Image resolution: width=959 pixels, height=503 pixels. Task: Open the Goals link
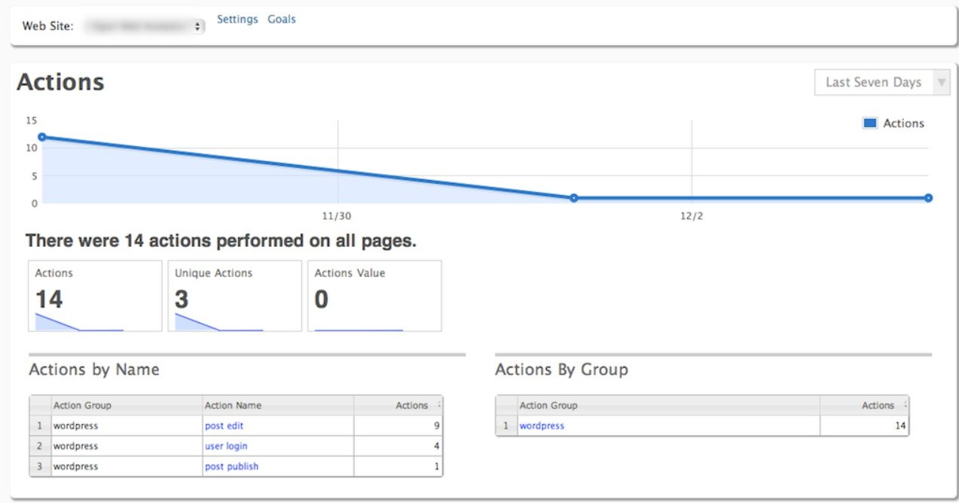[x=282, y=20]
